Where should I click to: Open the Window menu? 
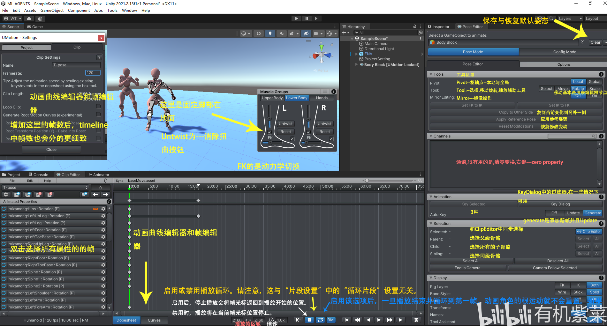129,11
